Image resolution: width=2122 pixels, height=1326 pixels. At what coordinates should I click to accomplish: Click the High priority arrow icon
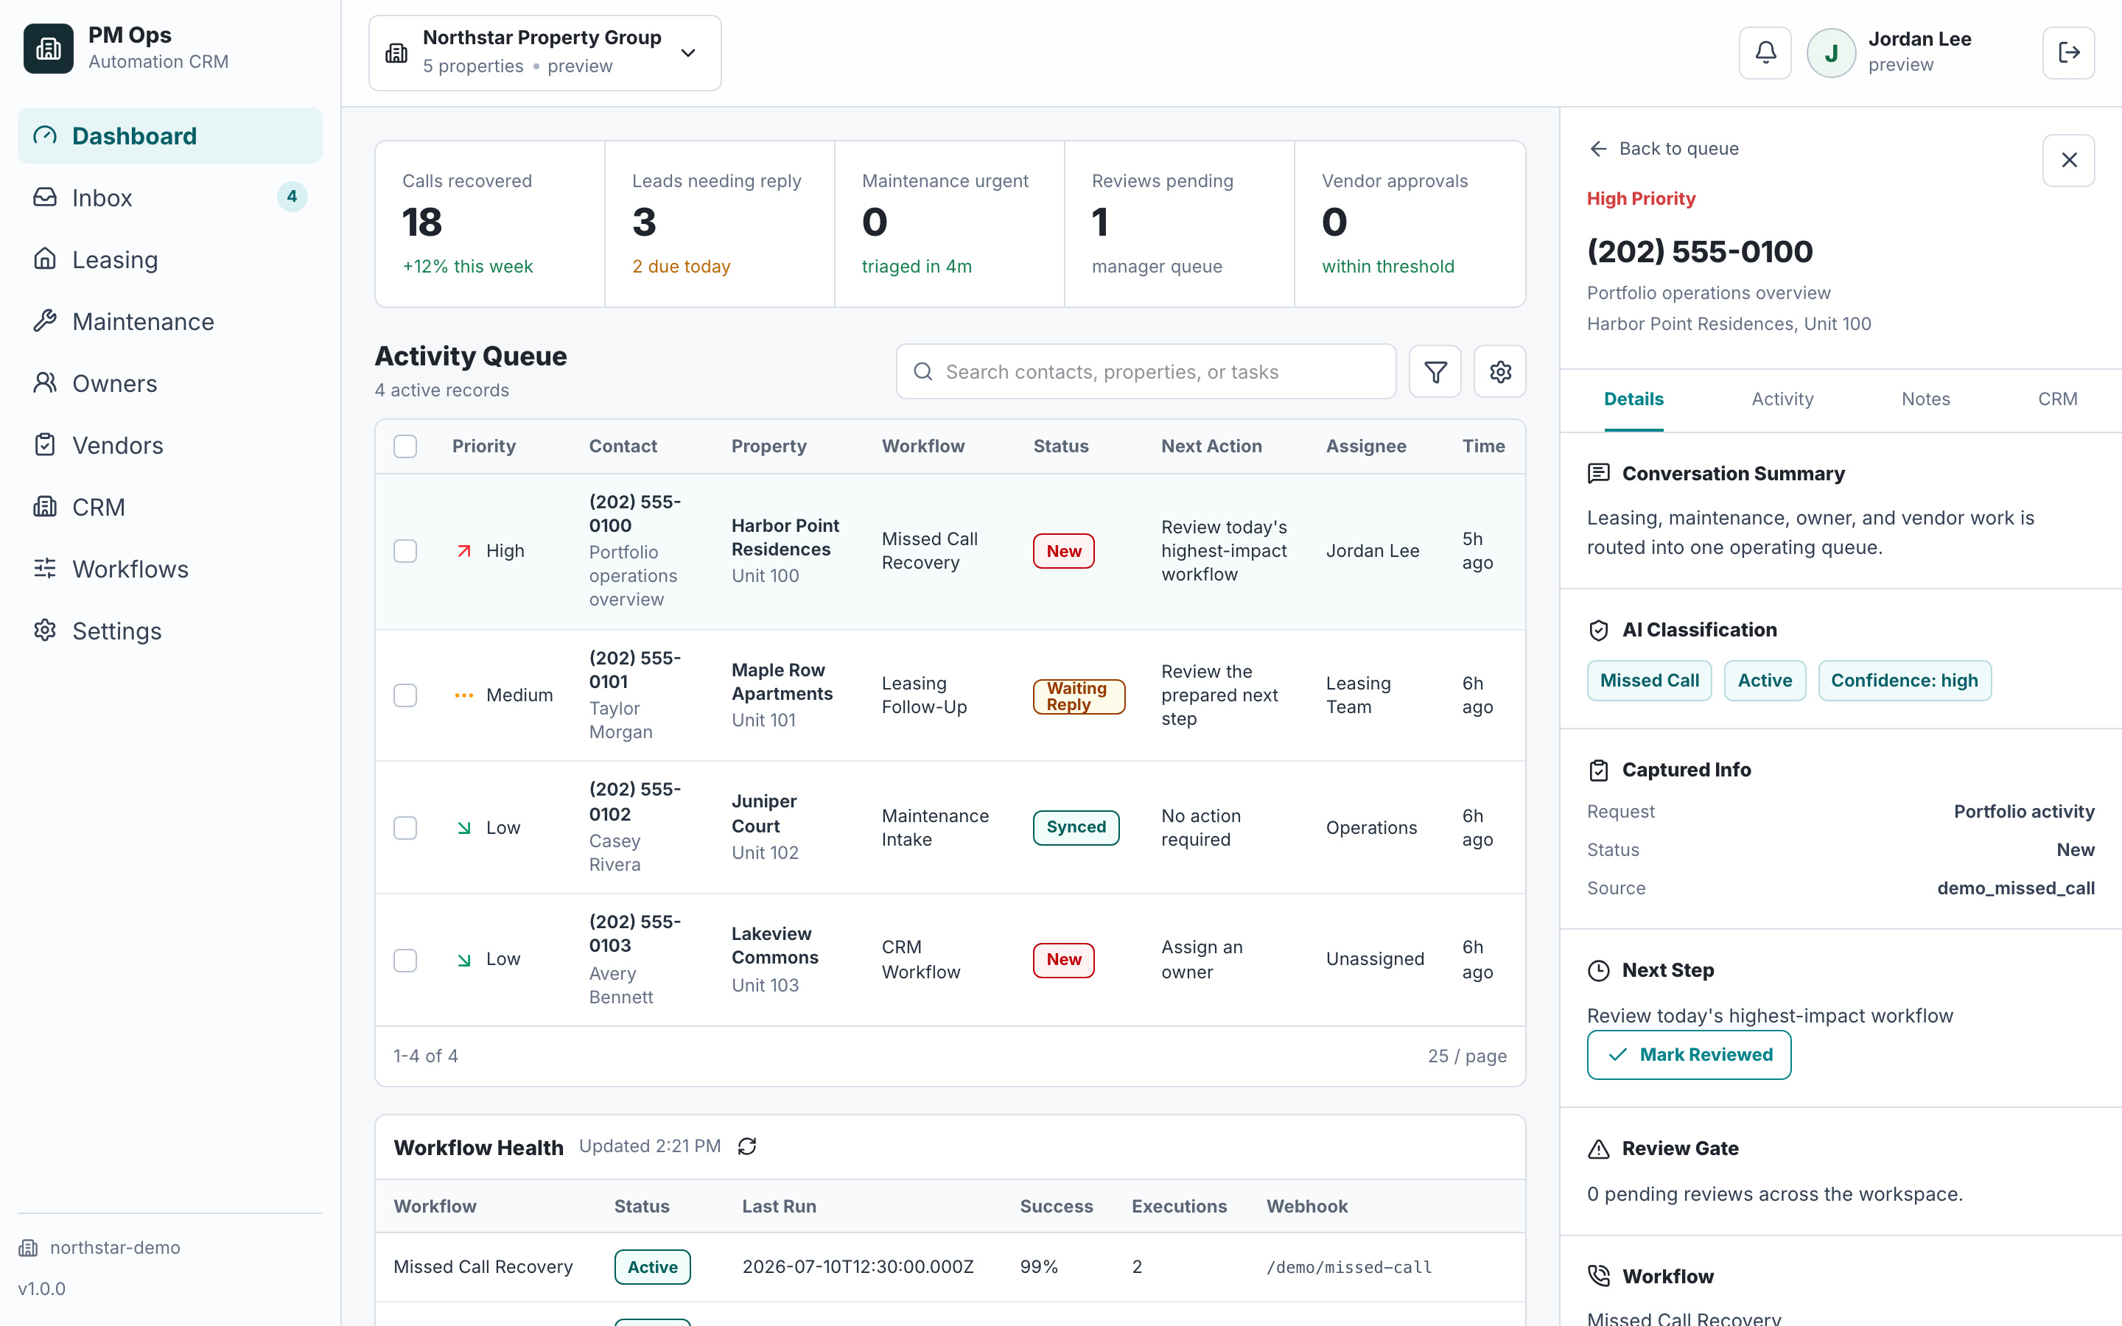point(464,551)
